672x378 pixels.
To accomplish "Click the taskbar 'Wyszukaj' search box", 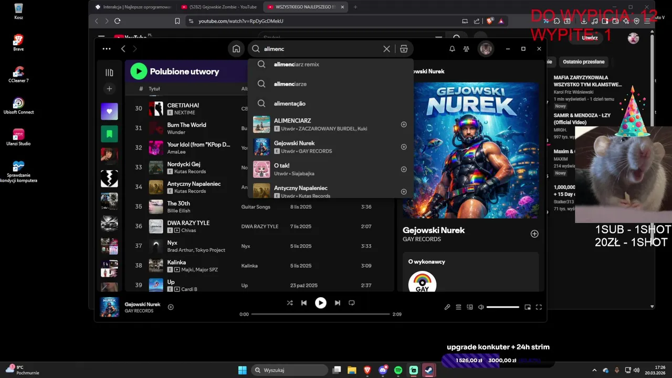I will (289, 370).
